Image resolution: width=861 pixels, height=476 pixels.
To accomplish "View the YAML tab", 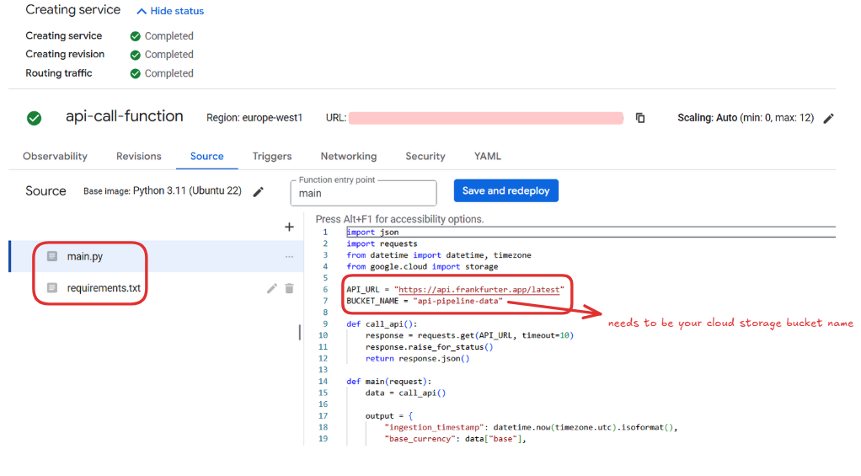I will tap(488, 157).
